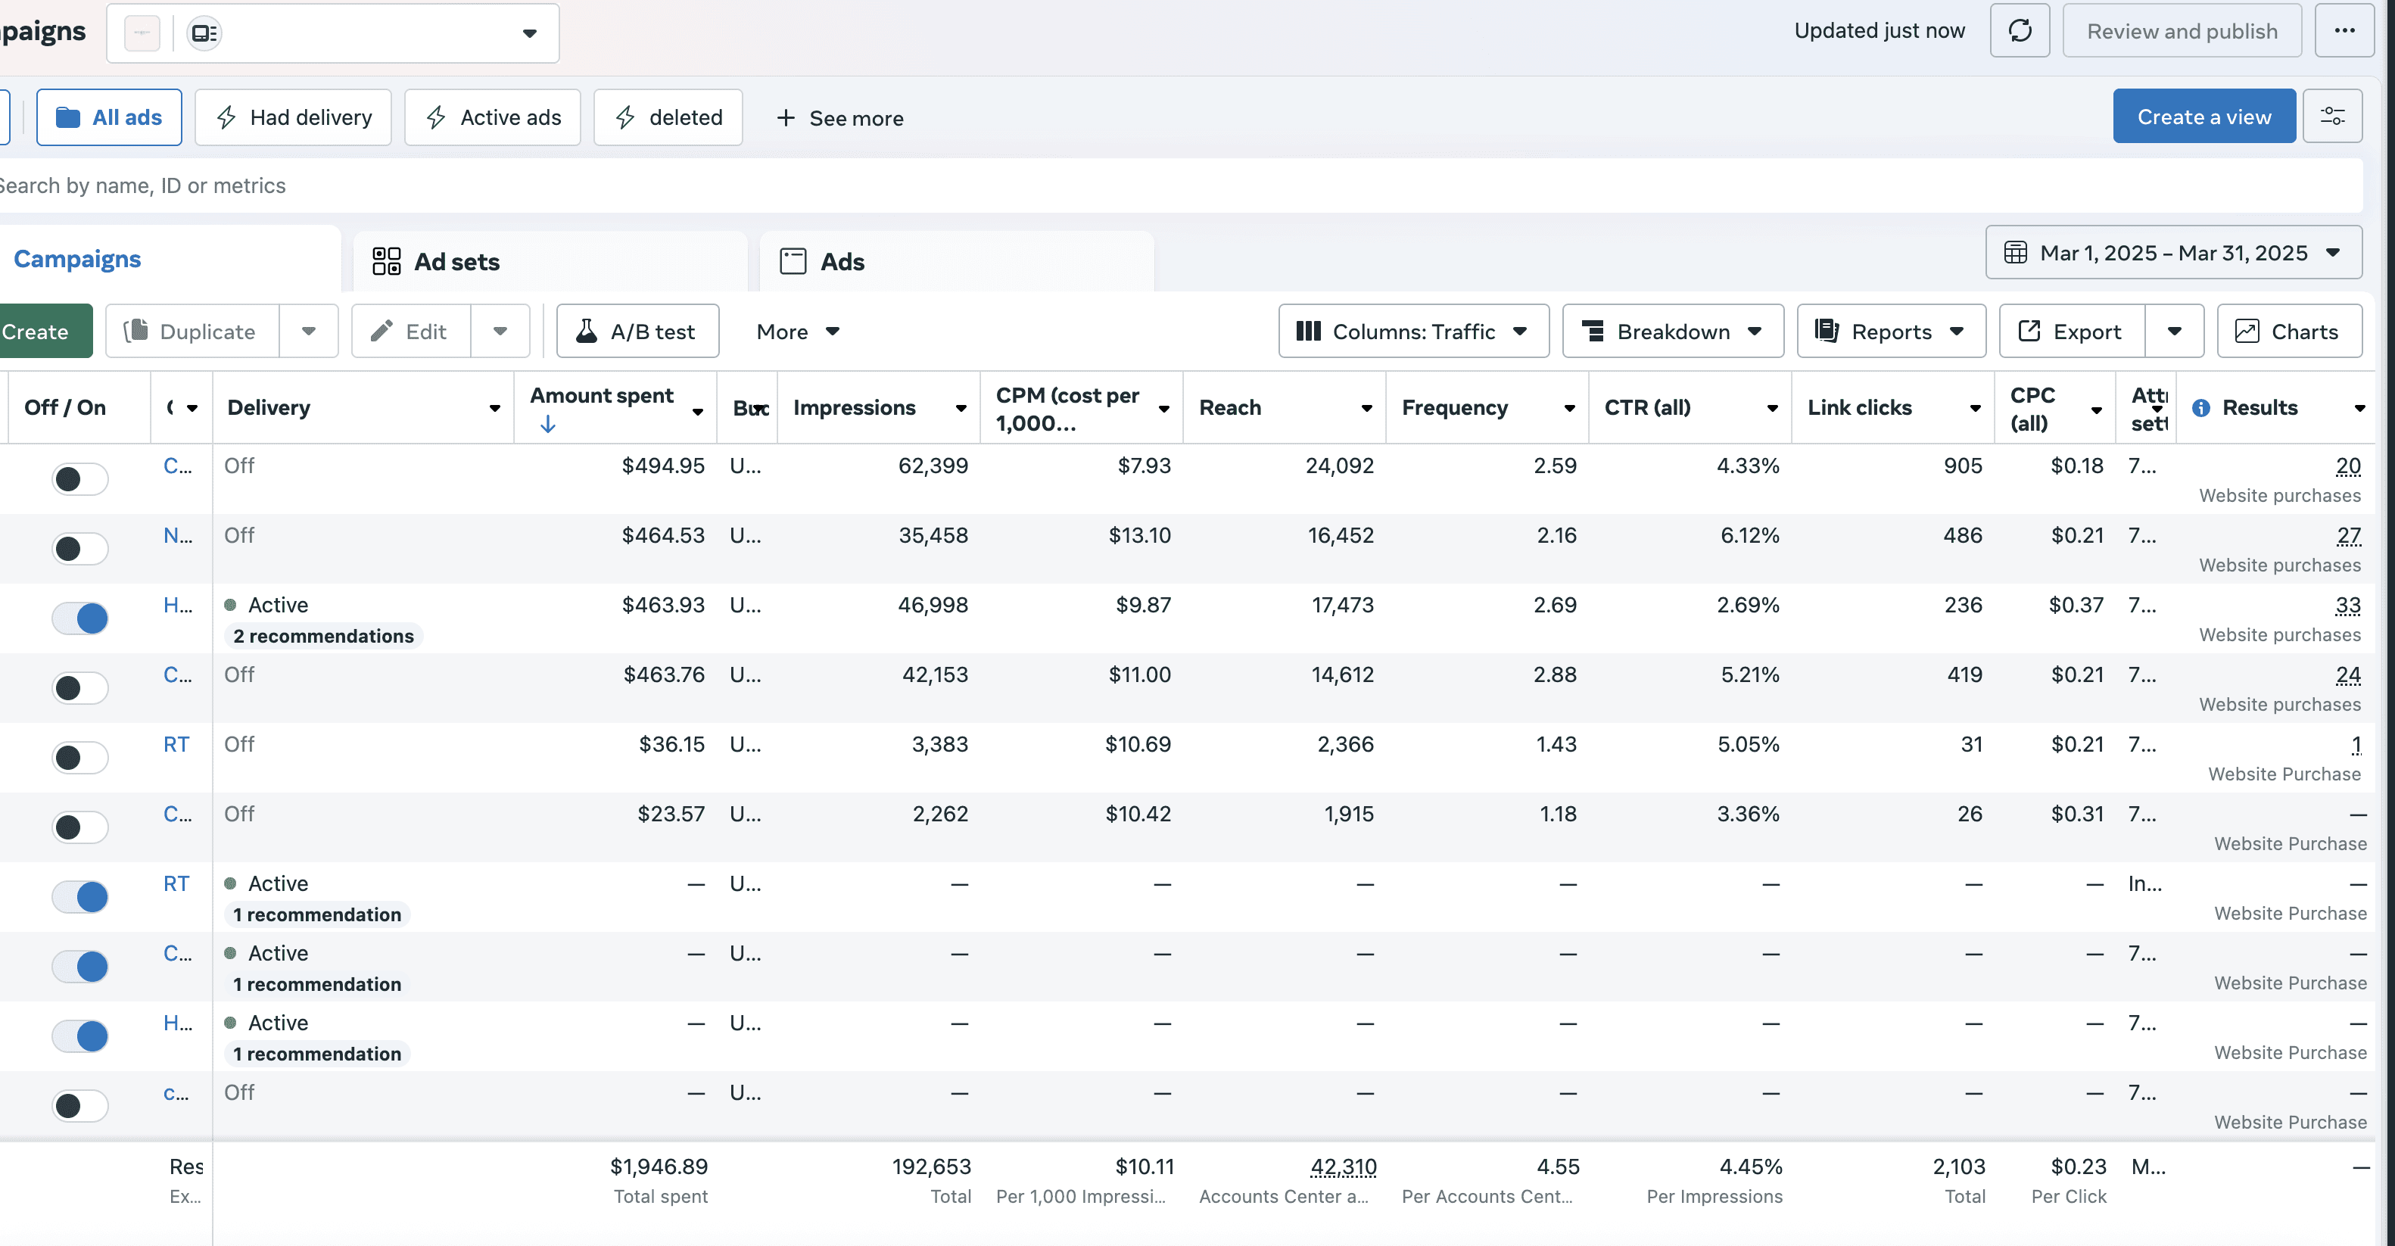Toggle on the $494.95 campaign switch

pos(80,479)
